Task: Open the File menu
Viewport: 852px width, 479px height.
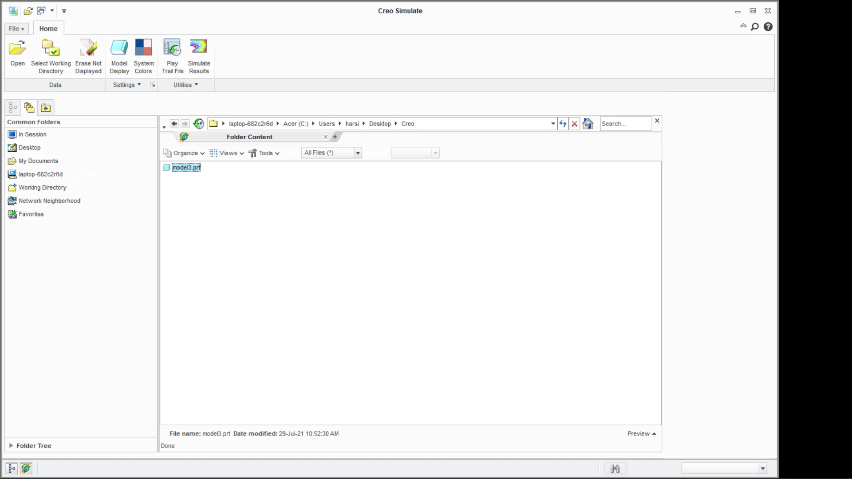Action: click(x=16, y=29)
